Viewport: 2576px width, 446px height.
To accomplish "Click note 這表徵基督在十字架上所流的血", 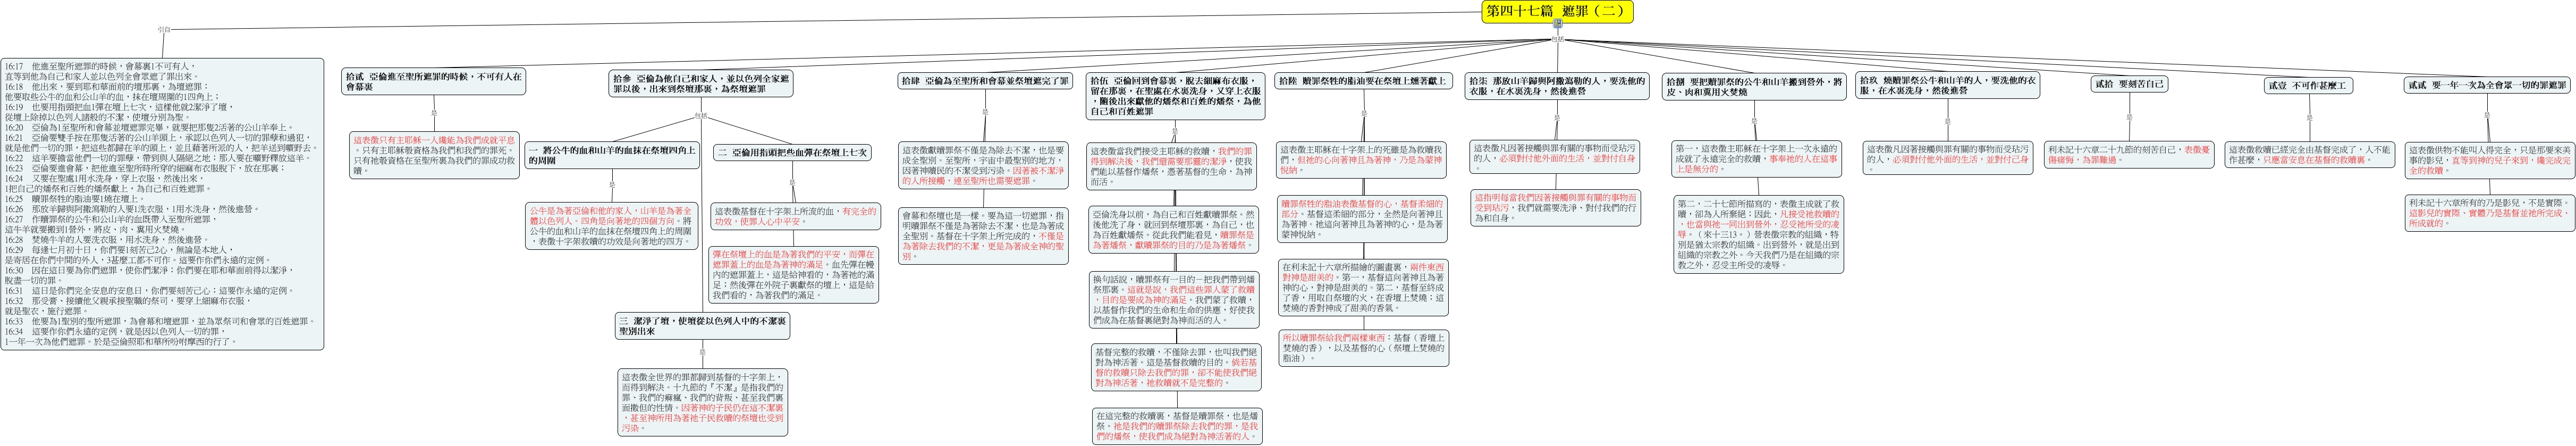I will click(795, 217).
